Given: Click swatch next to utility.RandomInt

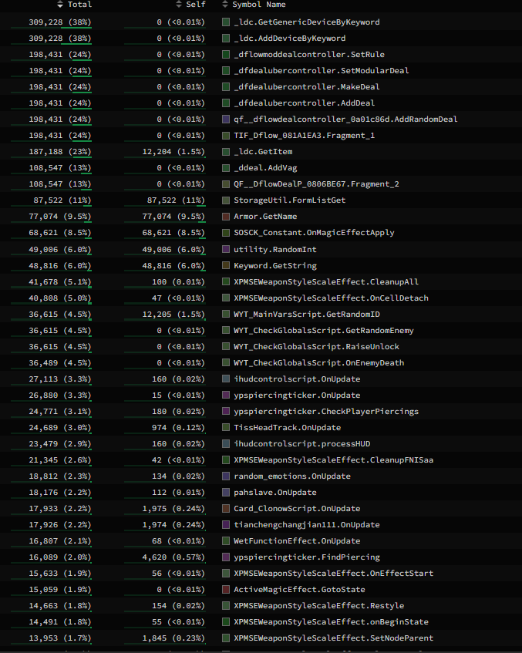Looking at the screenshot, I should point(226,250).
